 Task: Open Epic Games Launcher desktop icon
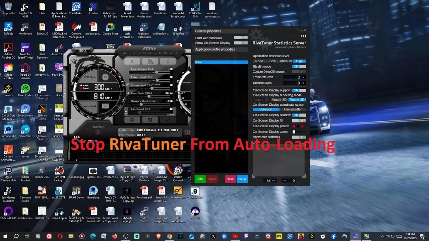tap(8, 195)
